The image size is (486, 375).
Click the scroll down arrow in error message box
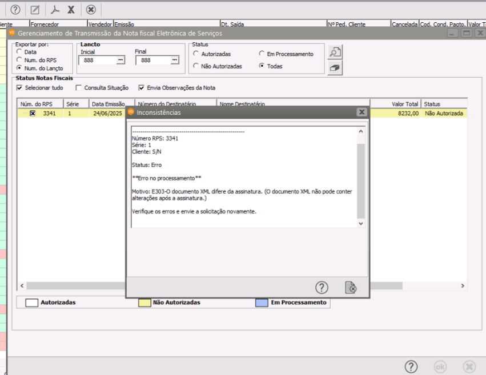pyautogui.click(x=360, y=224)
